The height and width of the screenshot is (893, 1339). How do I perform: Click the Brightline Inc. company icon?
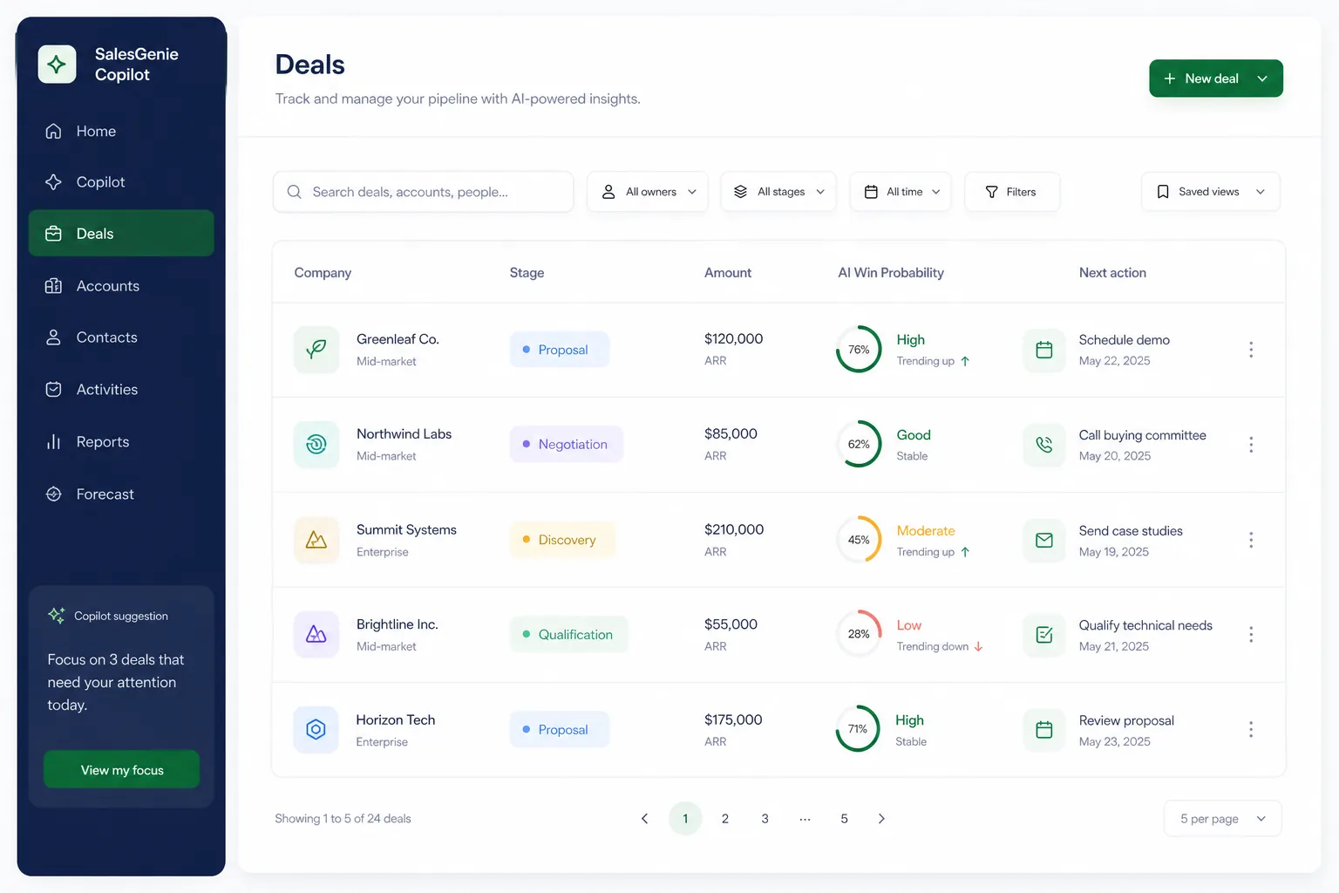coord(316,635)
